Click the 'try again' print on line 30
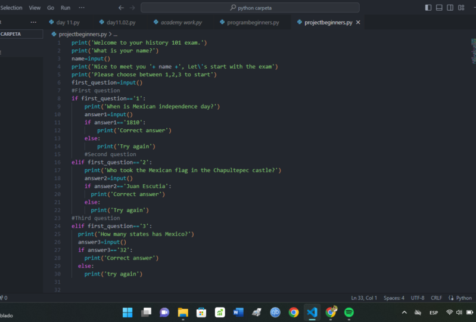Image resolution: width=476 pixels, height=322 pixels. pos(113,274)
